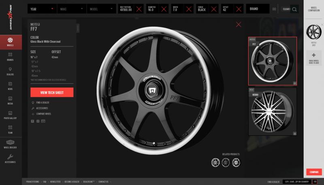Close the FF7 wheel detail view
324x185 pixels.
coord(239,25)
